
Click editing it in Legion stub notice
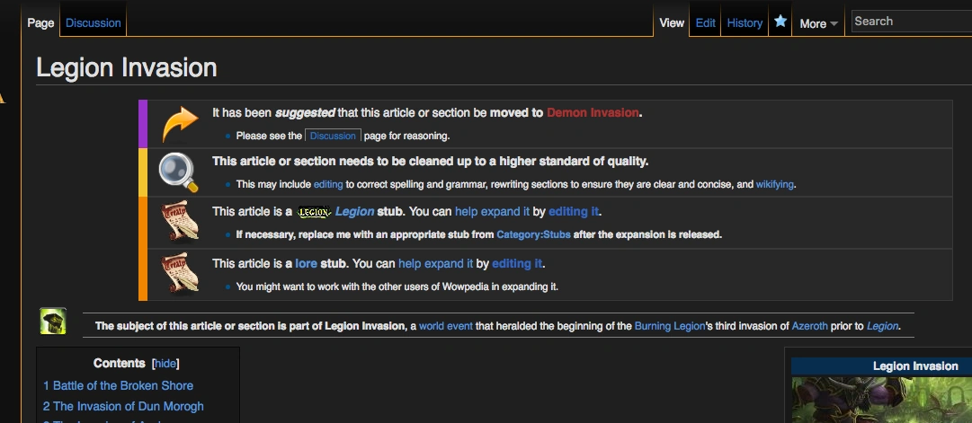click(x=574, y=212)
